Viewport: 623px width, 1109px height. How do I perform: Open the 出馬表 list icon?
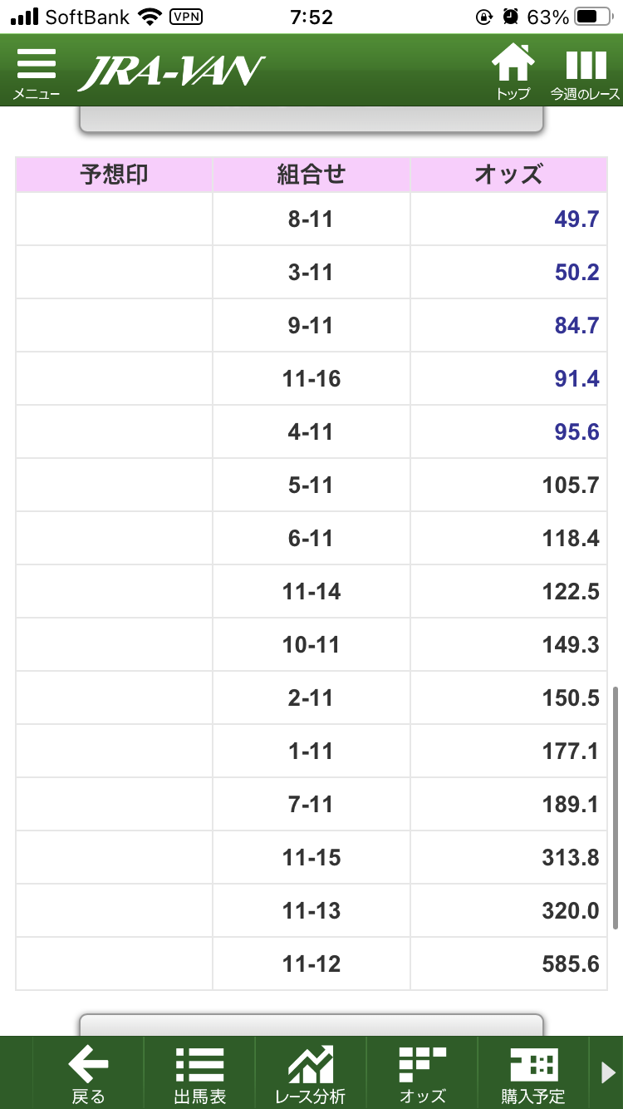tap(199, 1074)
